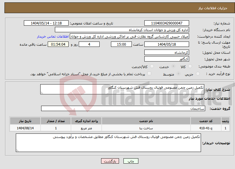Click the remaining time field 01:54:04
Image resolution: width=235 pixels, height=169 pixels.
(x=58, y=44)
